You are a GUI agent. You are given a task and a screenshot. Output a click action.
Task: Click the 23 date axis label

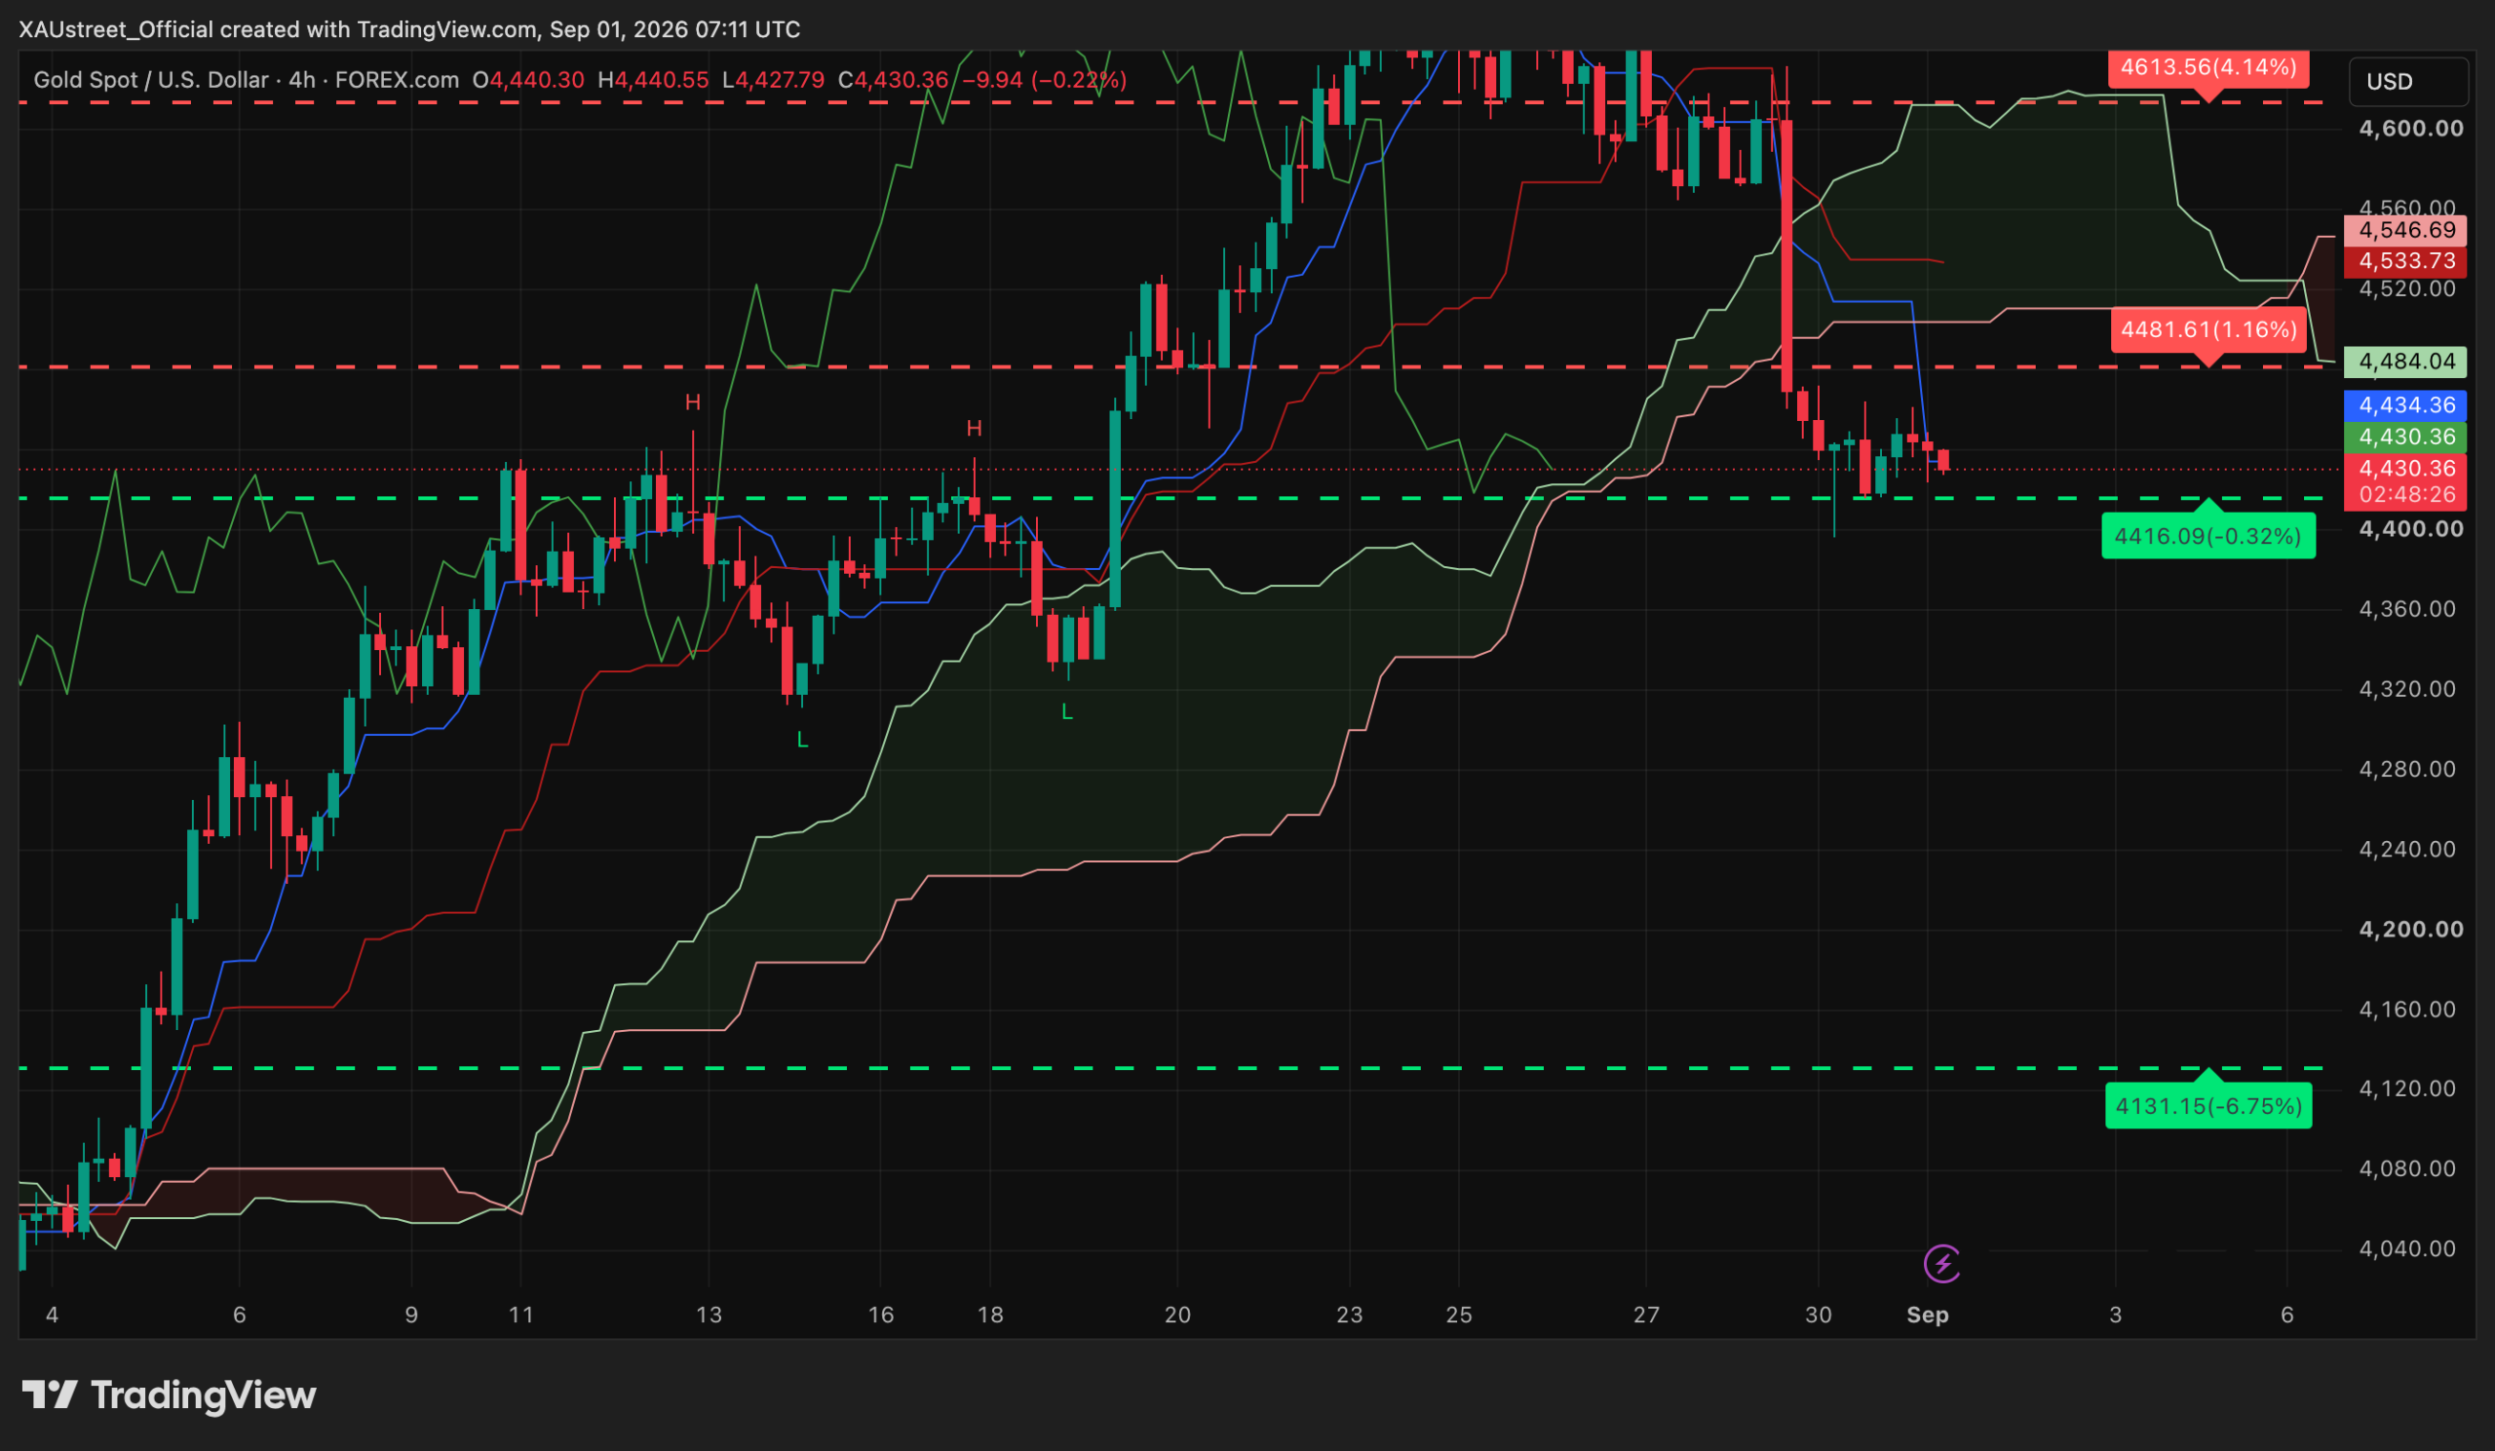pos(1350,1316)
